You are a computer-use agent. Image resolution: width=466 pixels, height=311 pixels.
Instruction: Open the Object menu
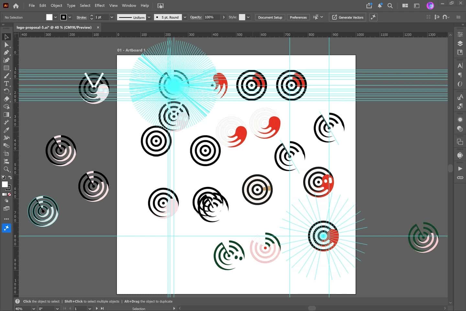tap(56, 6)
